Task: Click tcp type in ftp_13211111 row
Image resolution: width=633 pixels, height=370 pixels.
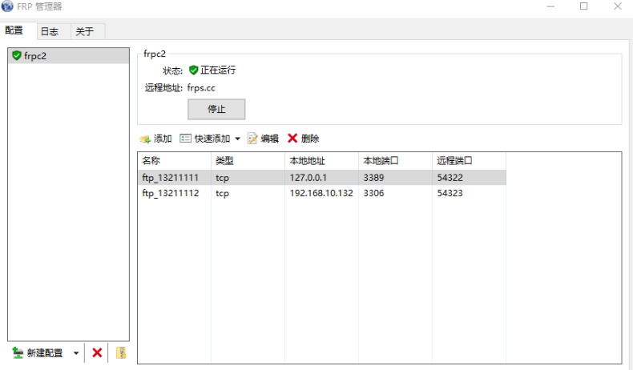Action: pyautogui.click(x=222, y=178)
